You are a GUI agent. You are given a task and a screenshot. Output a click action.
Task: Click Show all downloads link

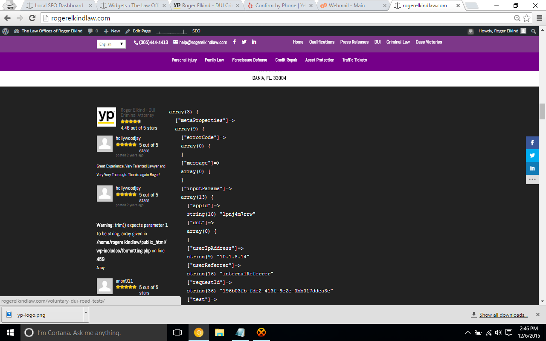[x=503, y=315]
